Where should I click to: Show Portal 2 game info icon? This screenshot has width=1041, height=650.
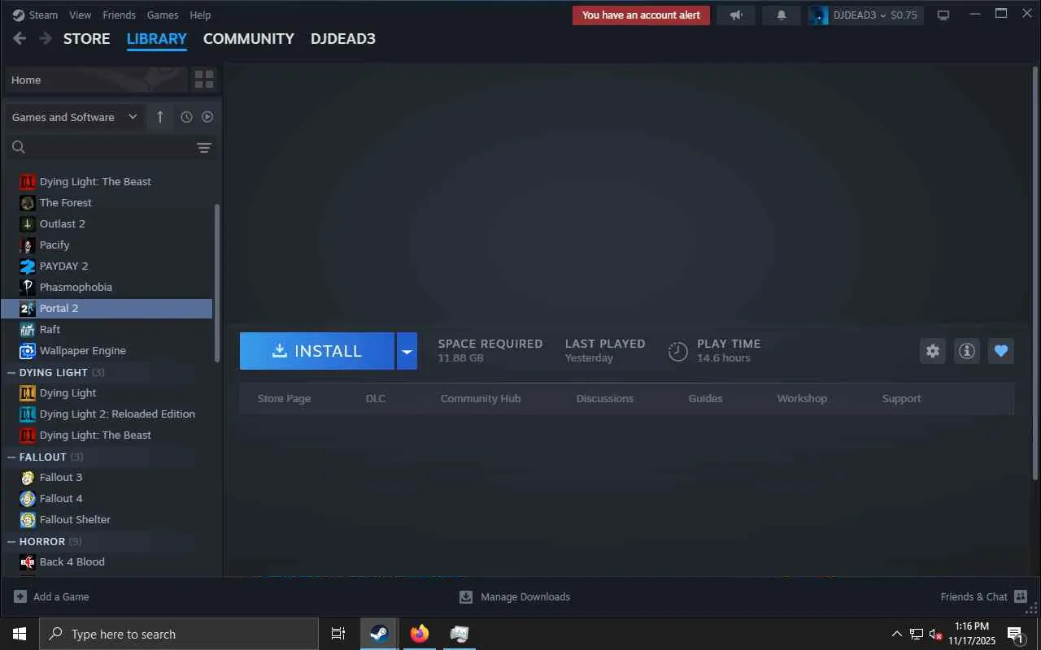[x=967, y=351]
